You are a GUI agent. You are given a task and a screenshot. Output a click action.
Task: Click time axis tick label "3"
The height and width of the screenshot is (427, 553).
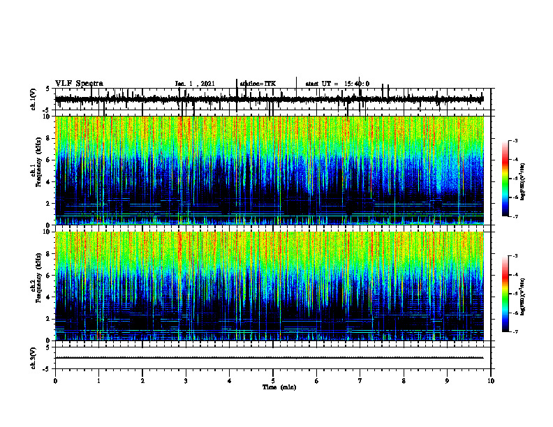coord(186,381)
